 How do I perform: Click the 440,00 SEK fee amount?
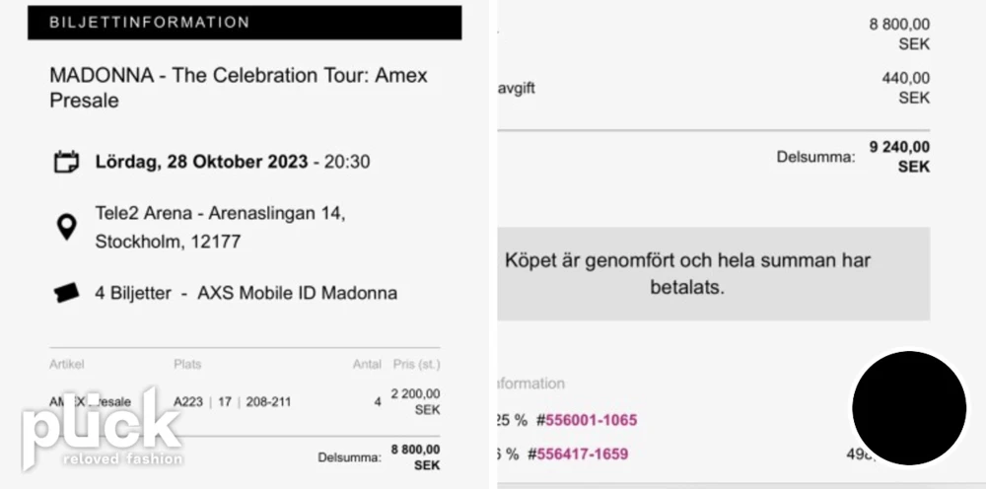905,88
